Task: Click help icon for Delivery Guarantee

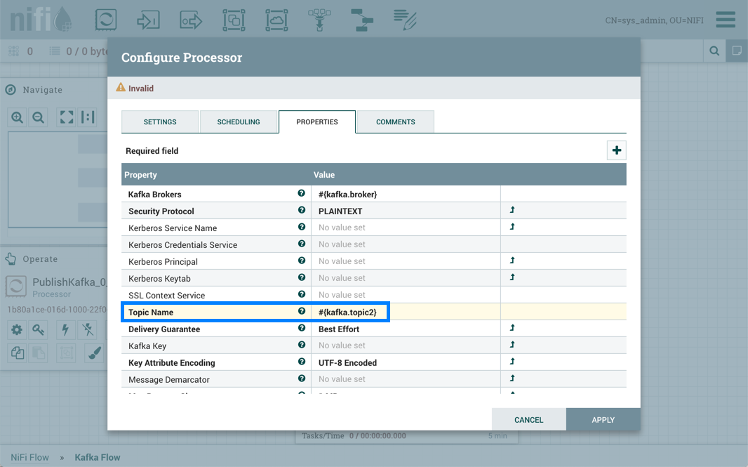Action: coord(302,328)
